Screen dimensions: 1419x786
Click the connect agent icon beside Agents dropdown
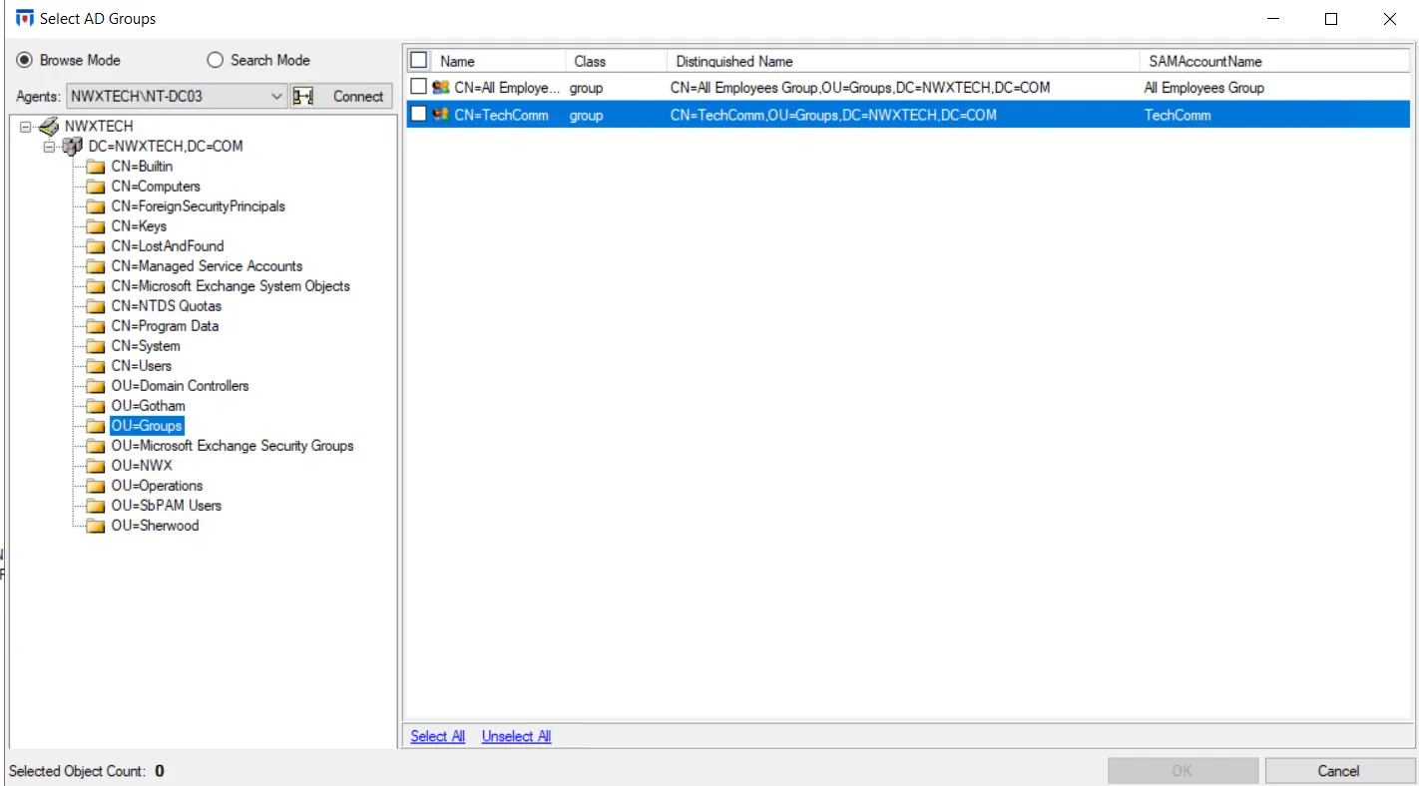(x=303, y=97)
